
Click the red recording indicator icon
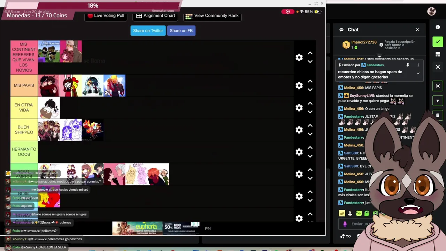click(287, 12)
